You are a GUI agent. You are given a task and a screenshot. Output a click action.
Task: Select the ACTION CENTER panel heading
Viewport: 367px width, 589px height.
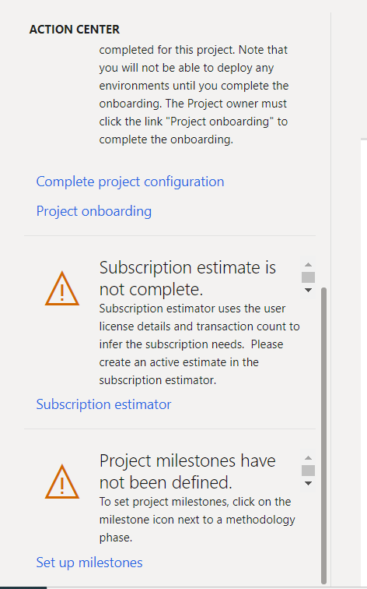pos(74,30)
